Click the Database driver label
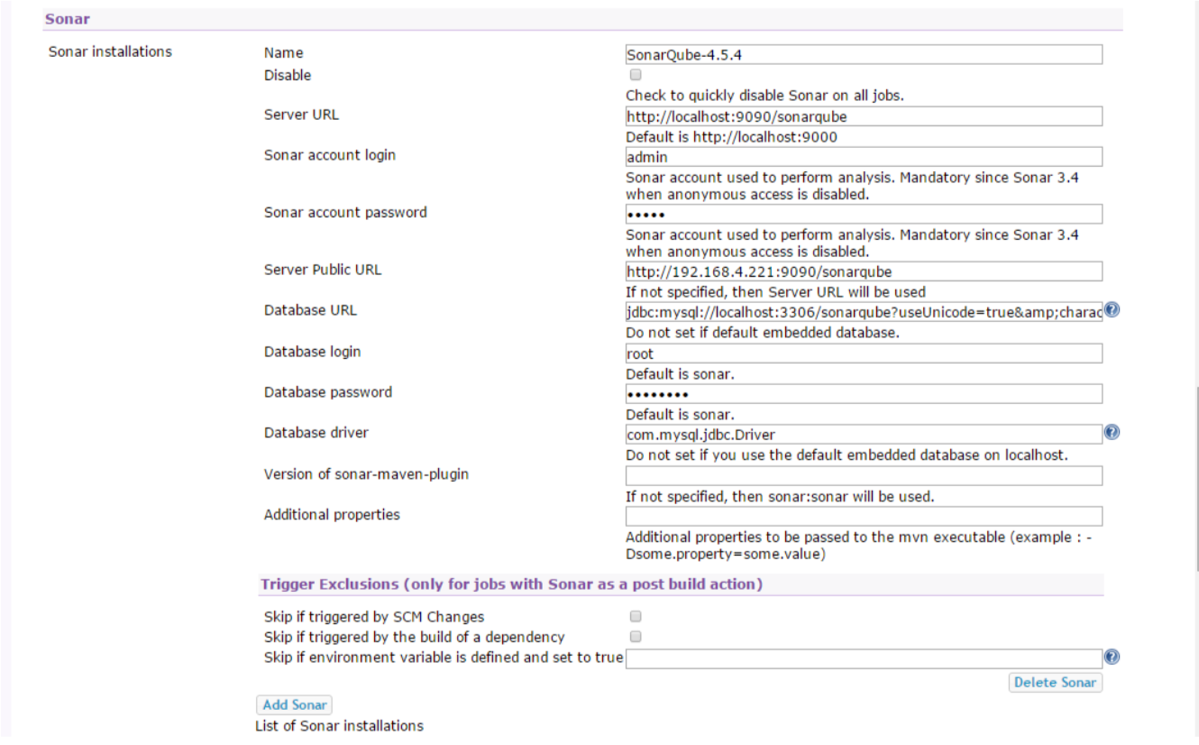 [x=316, y=433]
